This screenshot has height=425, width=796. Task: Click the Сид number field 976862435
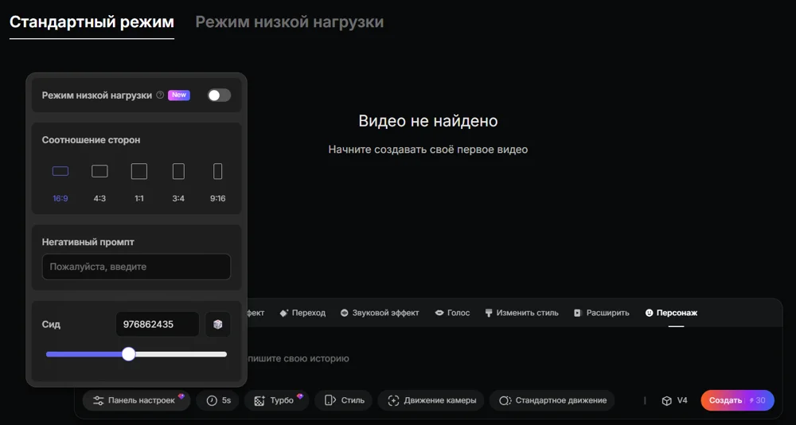tap(158, 325)
